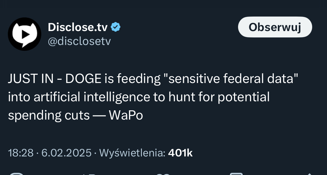The image size is (327, 175).
Task: Like the tweet with the heart icon
Action: pyautogui.click(x=163, y=174)
